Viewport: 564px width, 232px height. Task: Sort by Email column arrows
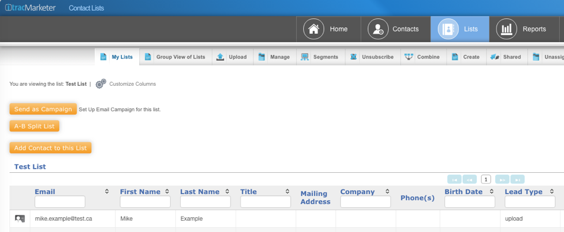(107, 191)
